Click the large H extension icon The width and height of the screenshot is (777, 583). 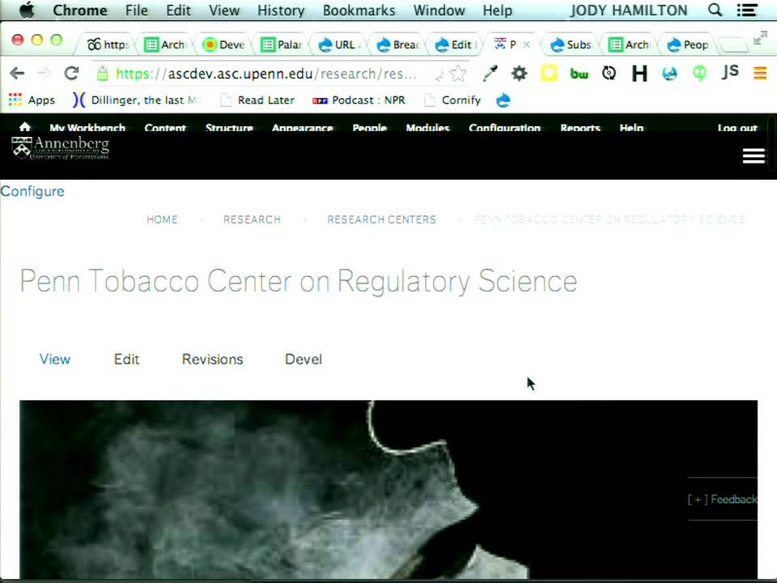(639, 74)
